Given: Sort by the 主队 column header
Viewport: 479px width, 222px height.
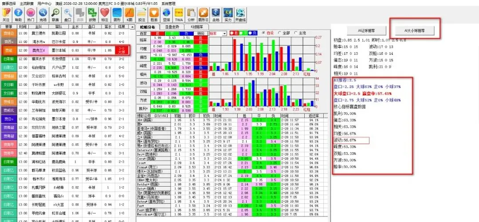Looking at the screenshot, I should point(38,27).
